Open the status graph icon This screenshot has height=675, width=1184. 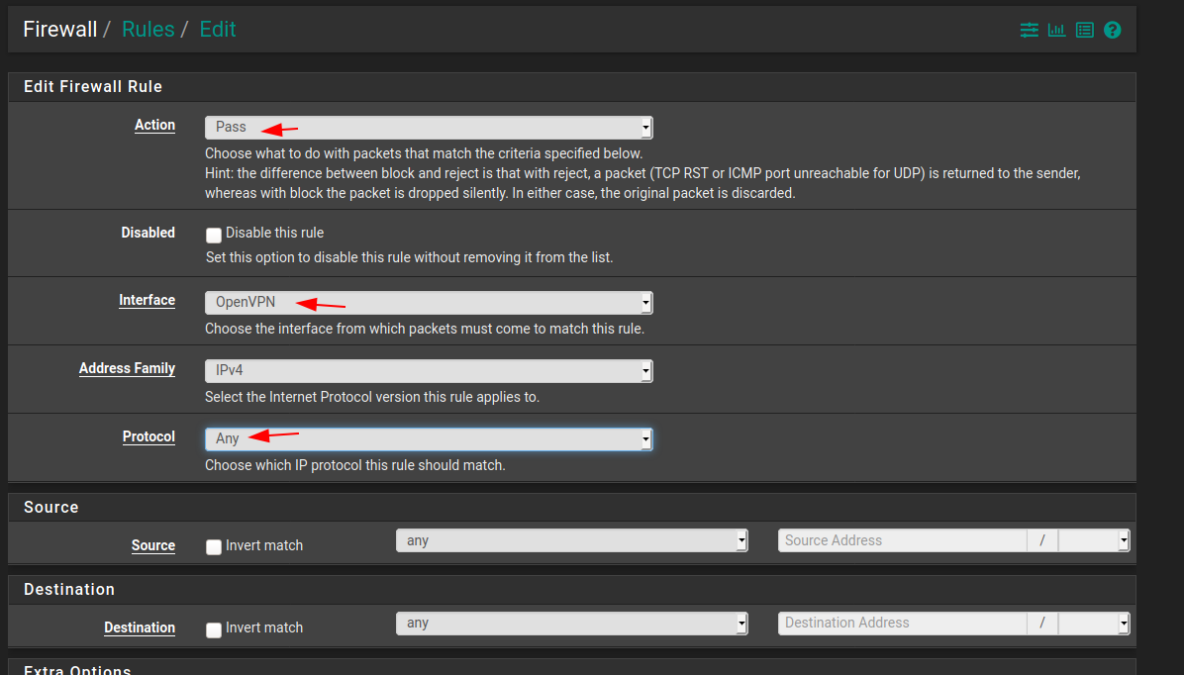[1056, 31]
